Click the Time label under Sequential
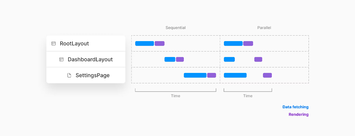This screenshot has height=136, width=355. click(175, 96)
